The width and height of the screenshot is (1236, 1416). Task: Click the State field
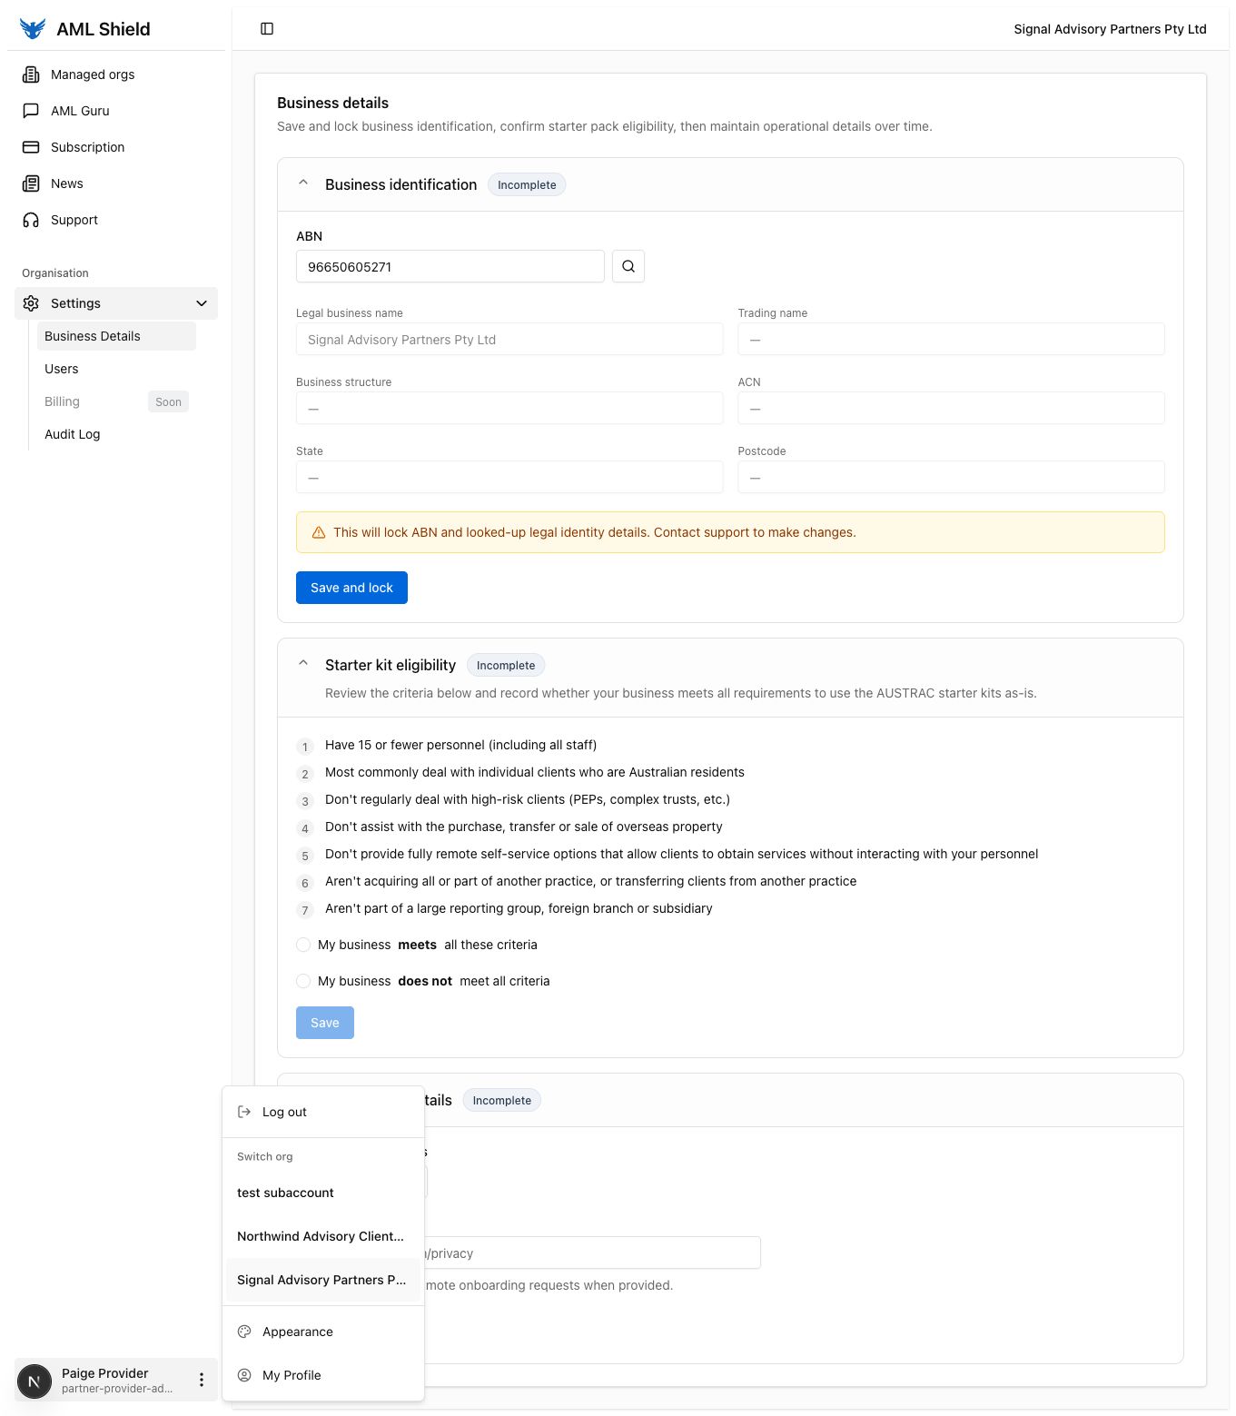coord(509,477)
